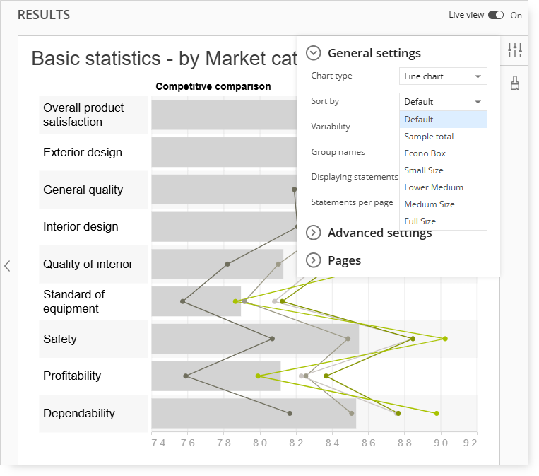Toggle the Live view switch off
This screenshot has width=539, height=476.
[x=496, y=15]
